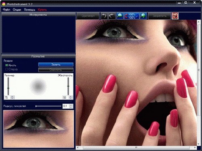Click the zoom out magnifier icon

point(120,16)
